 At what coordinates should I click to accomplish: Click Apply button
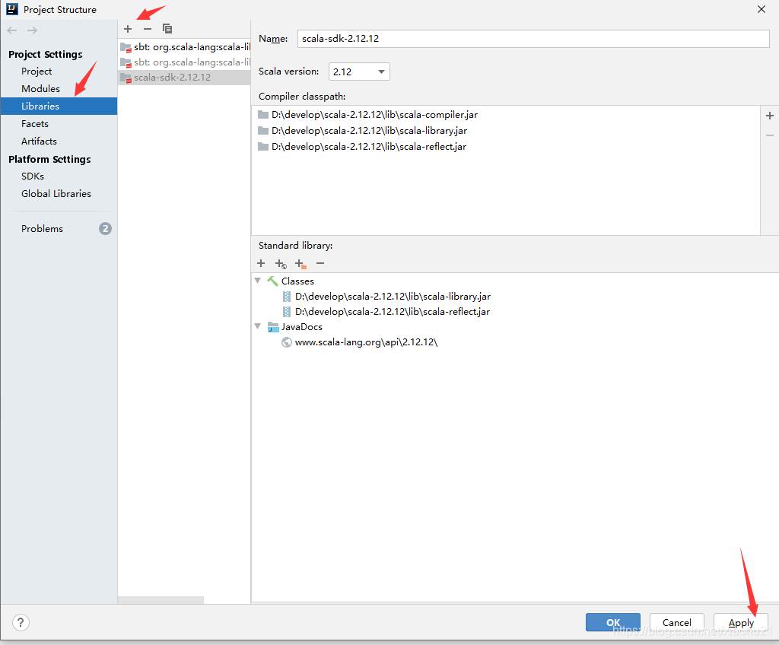pyautogui.click(x=741, y=622)
